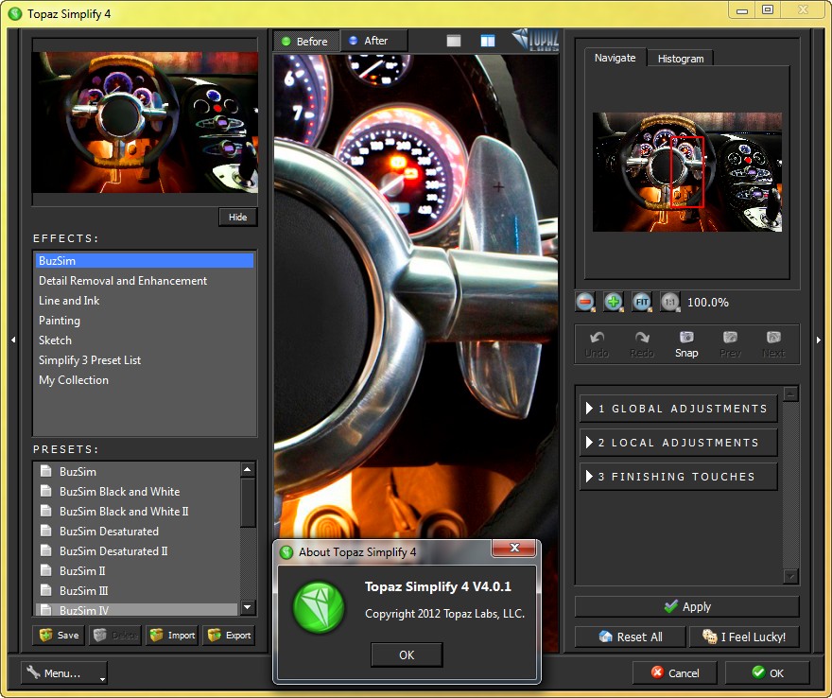
Task: Select the Line and Ink effect
Action: (145, 301)
